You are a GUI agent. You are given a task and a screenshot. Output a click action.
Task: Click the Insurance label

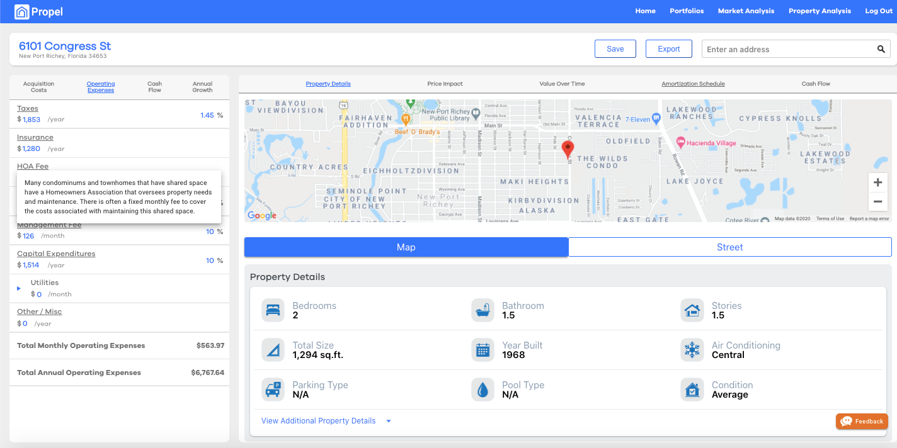pyautogui.click(x=35, y=137)
